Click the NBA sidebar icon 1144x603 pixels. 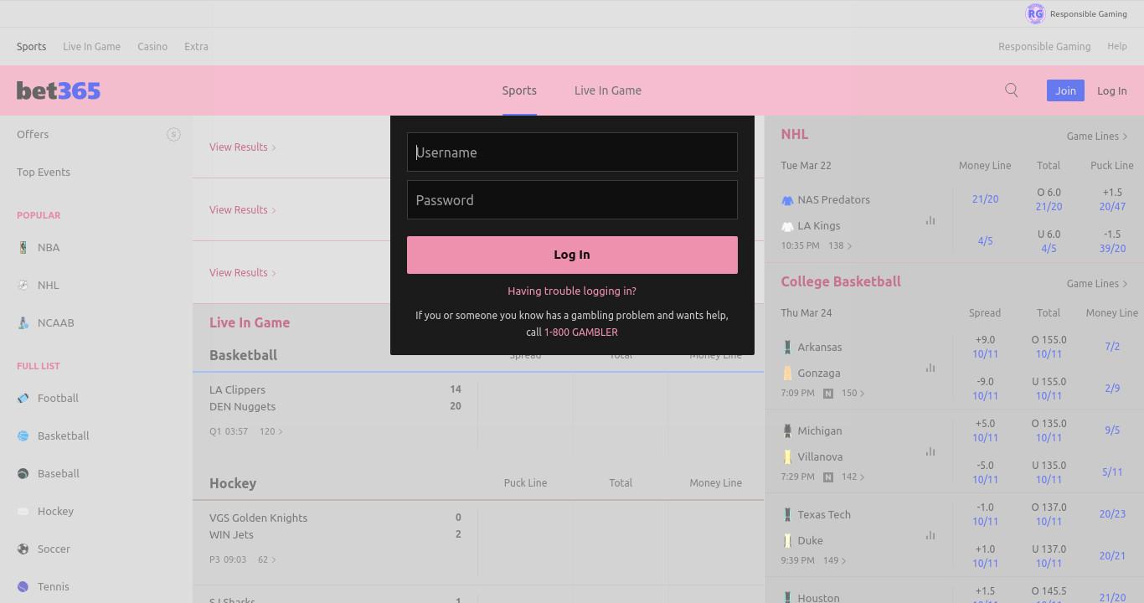coord(23,247)
